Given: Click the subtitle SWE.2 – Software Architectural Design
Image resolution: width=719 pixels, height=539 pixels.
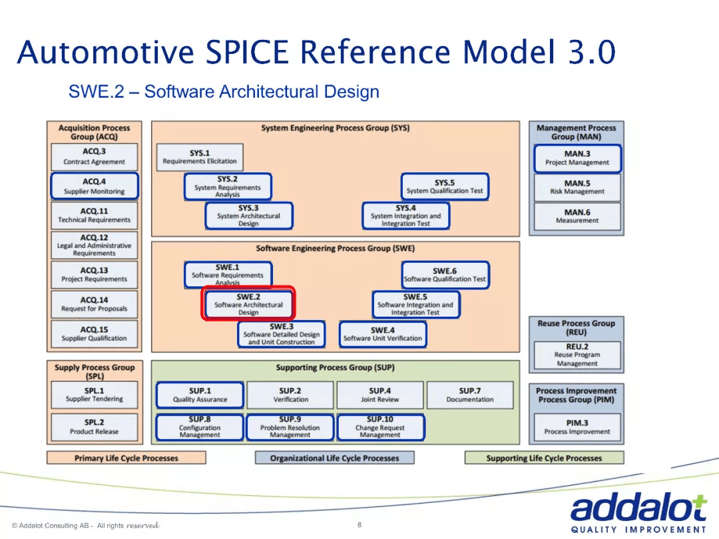Looking at the screenshot, I should 224,92.
